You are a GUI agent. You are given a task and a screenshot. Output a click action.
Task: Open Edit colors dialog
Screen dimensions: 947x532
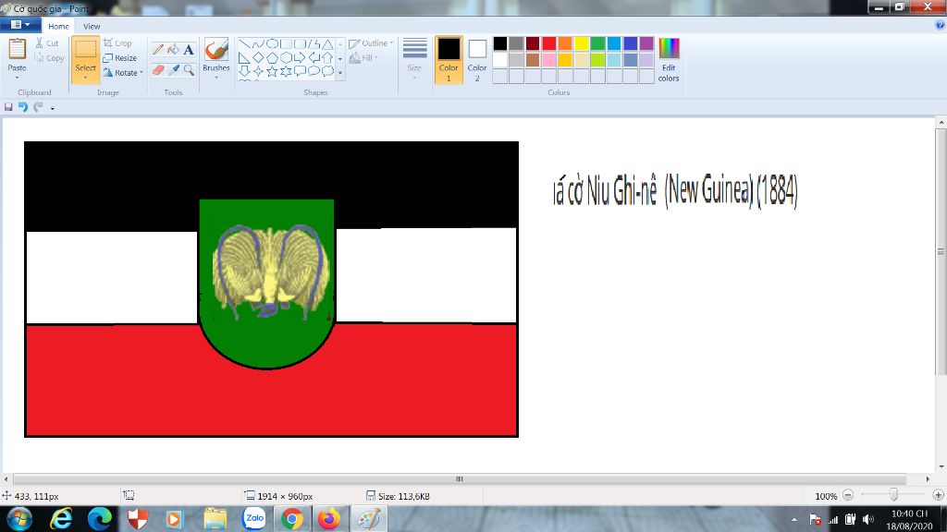point(669,59)
